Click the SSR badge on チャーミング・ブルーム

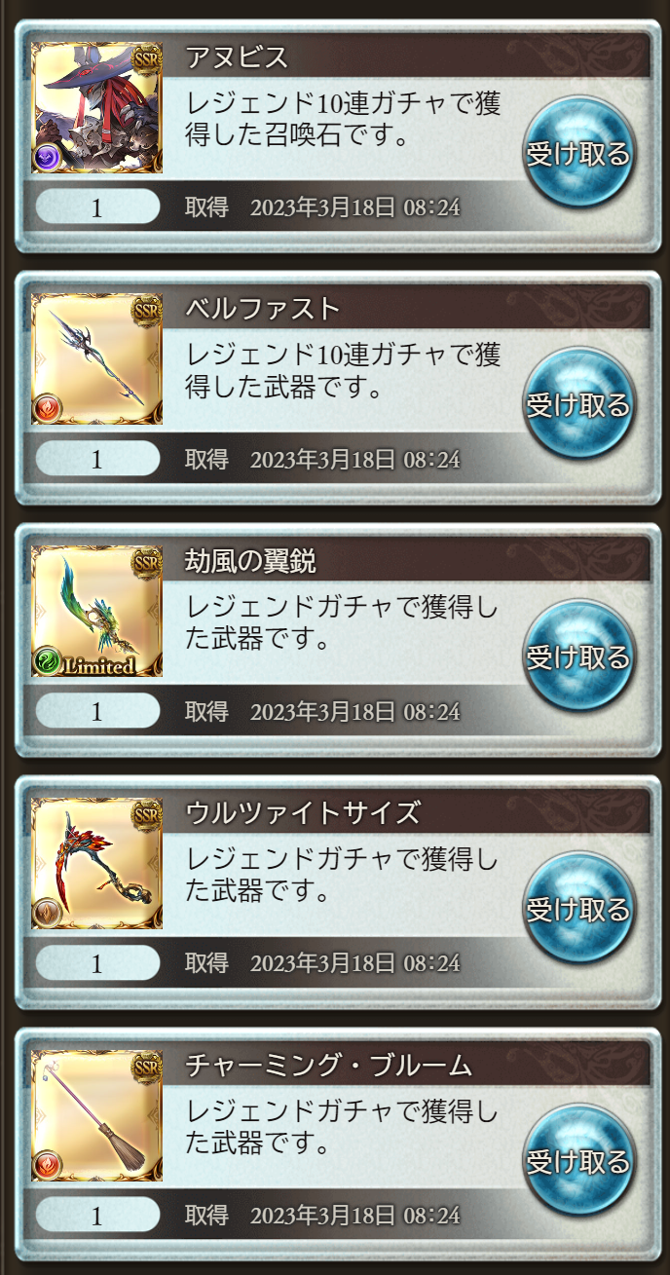point(146,1067)
